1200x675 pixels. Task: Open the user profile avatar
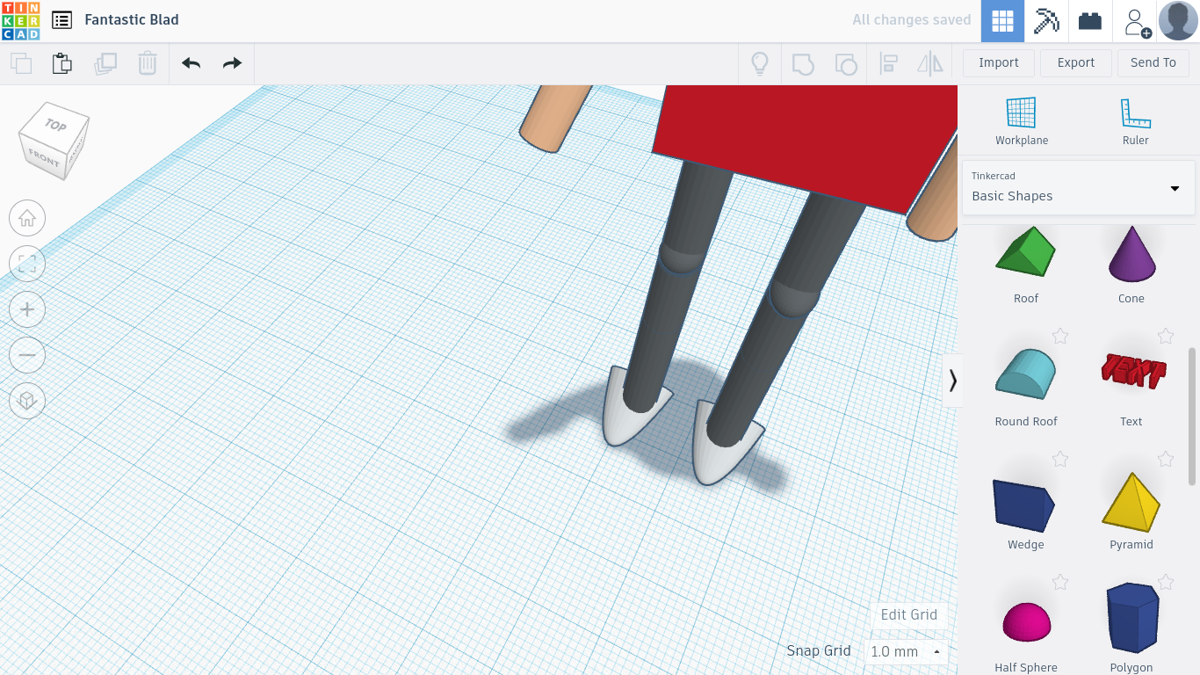point(1178,21)
